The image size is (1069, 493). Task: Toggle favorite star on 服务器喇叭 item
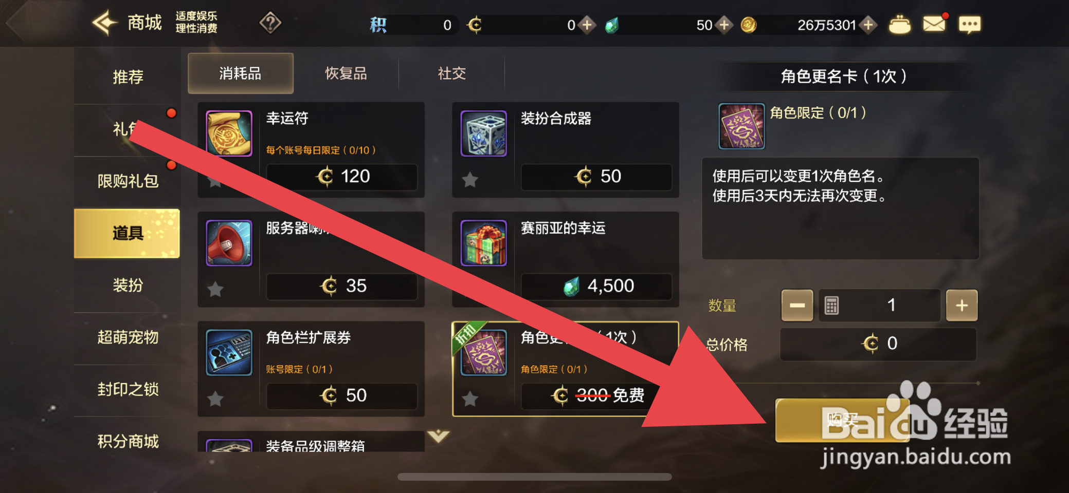tap(215, 289)
